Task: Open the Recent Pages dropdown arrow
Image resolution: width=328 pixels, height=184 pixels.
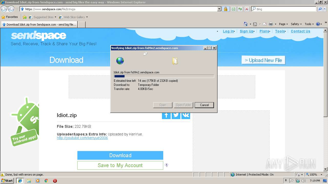Action: point(17,9)
